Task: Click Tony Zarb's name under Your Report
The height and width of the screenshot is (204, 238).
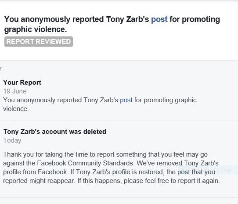Action: click(x=101, y=100)
